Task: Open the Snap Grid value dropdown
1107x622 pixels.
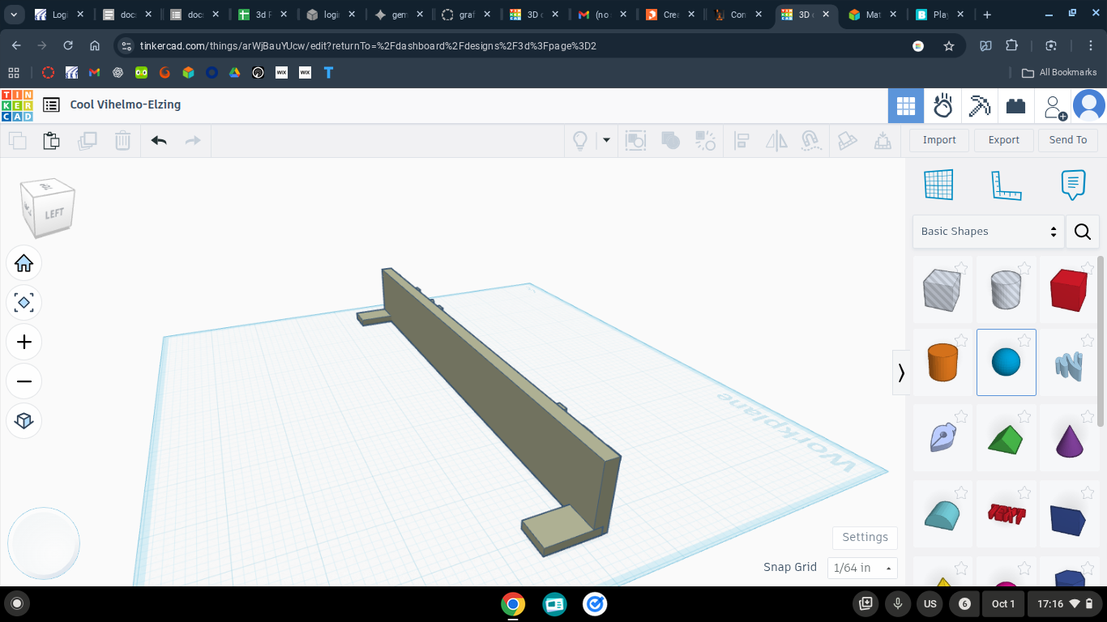Action: 862,568
